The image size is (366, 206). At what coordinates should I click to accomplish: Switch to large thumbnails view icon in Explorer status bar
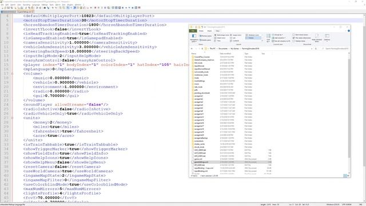tap(348, 176)
